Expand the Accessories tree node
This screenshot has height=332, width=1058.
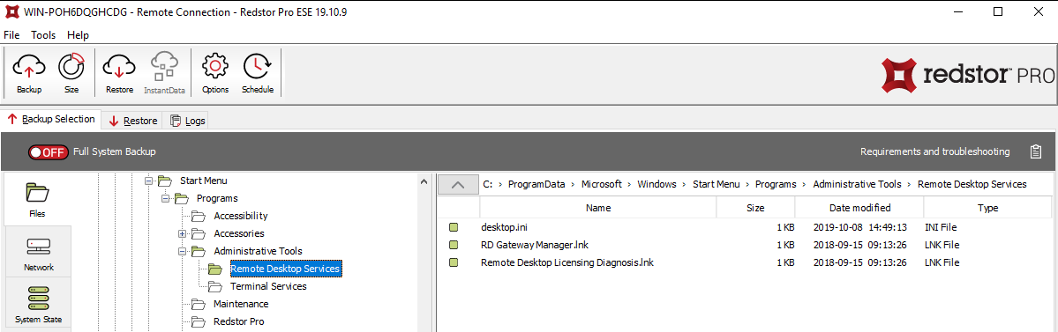click(x=182, y=233)
